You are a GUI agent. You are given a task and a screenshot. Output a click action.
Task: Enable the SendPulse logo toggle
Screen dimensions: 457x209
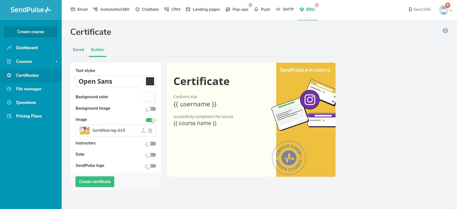[151, 166]
